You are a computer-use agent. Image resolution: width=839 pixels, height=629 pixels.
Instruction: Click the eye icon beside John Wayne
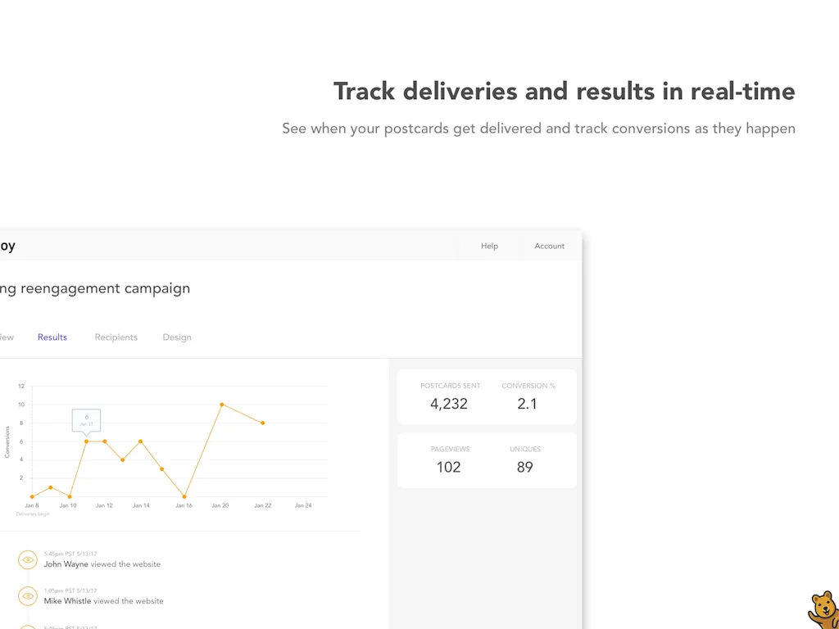(x=28, y=560)
